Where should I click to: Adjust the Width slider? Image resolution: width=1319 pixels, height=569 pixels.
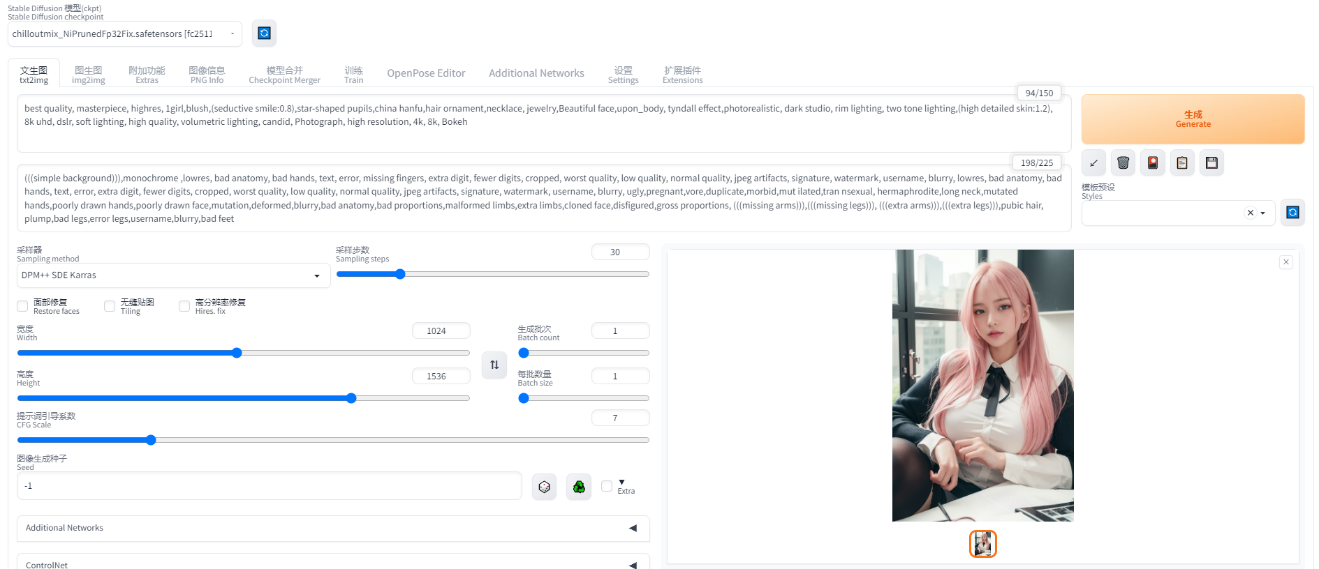(243, 353)
